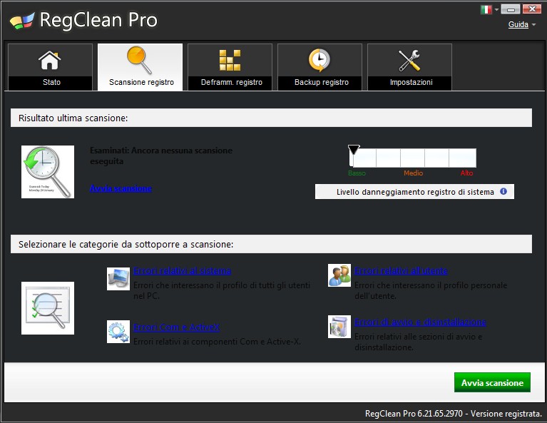This screenshot has width=547, height=423.
Task: Open Errori Com e ActiveX link
Action: pos(177,327)
